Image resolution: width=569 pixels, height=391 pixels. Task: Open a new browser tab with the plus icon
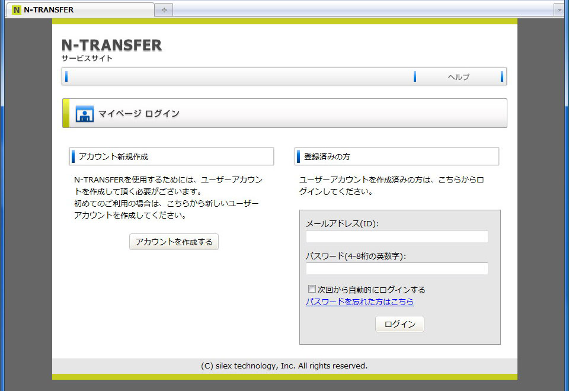click(163, 9)
